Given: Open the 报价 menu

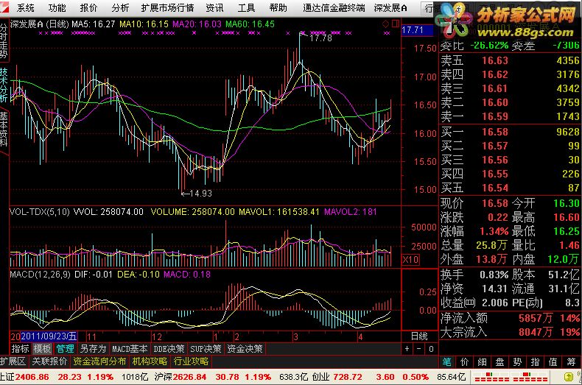Looking at the screenshot, I should click(x=88, y=7).
